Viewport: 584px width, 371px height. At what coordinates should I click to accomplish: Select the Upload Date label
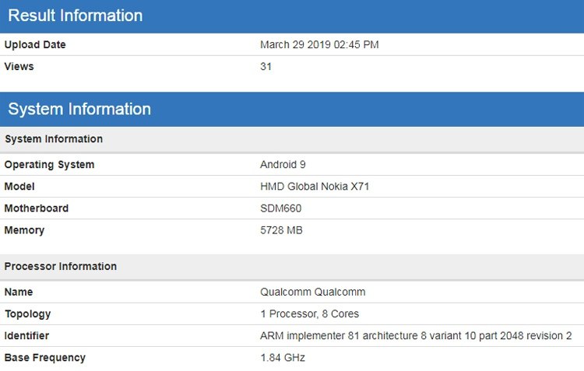tap(35, 45)
